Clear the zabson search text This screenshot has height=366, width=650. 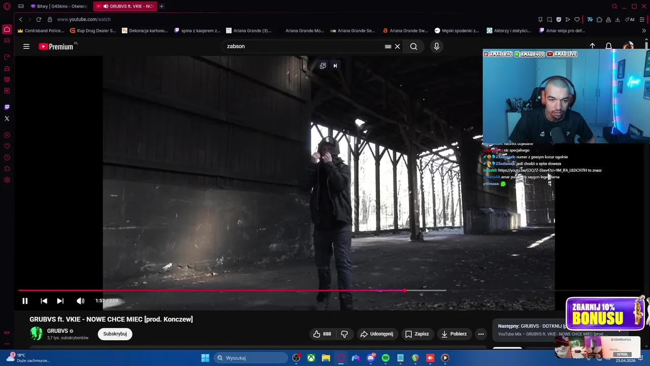(x=398, y=46)
